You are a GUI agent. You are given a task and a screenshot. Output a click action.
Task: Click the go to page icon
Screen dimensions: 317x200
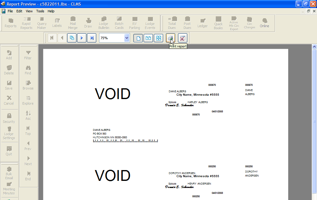click(72, 38)
